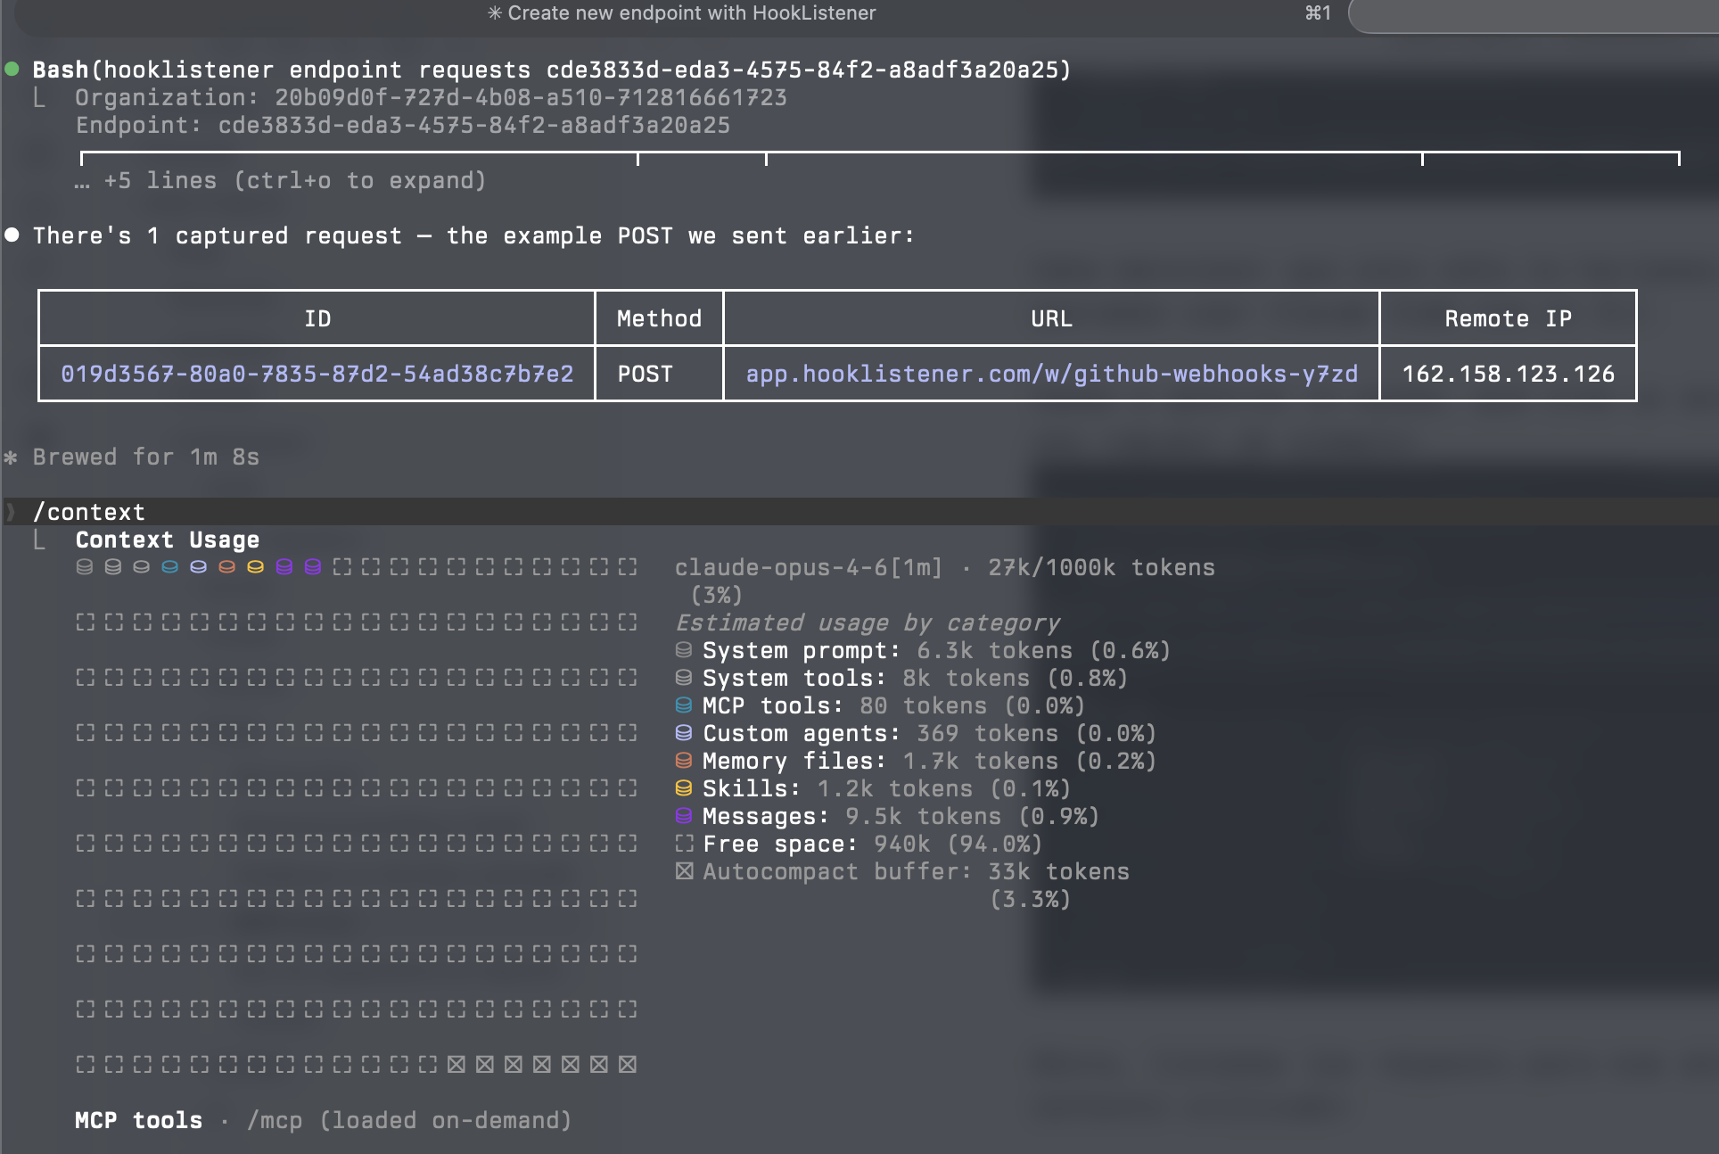Select the System prompt category icon
This screenshot has height=1154, width=1719.
683,651
